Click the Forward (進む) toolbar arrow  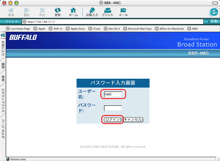pos(26,10)
